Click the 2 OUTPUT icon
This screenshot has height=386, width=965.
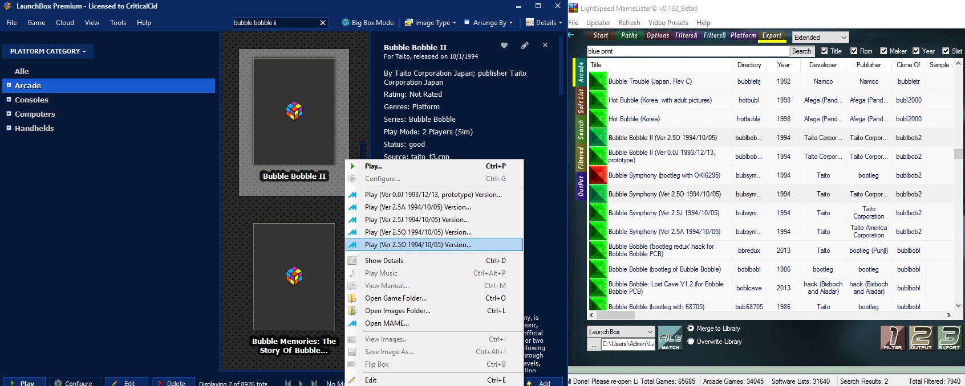[921, 338]
